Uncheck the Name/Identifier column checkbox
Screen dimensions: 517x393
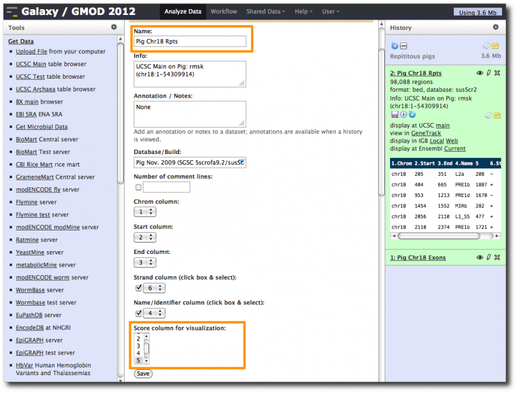coord(138,313)
